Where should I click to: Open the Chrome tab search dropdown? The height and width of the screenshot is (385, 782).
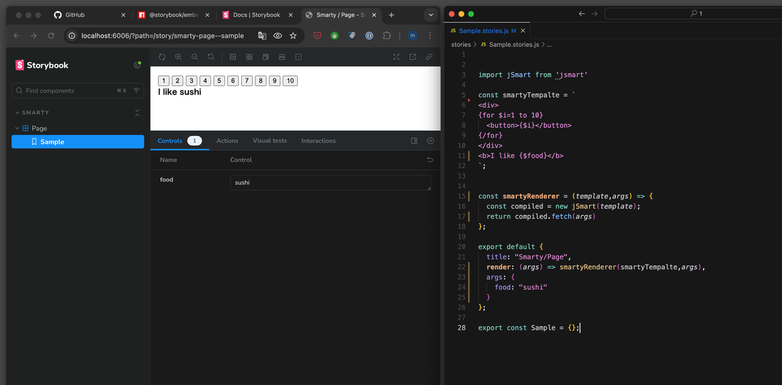pyautogui.click(x=431, y=15)
